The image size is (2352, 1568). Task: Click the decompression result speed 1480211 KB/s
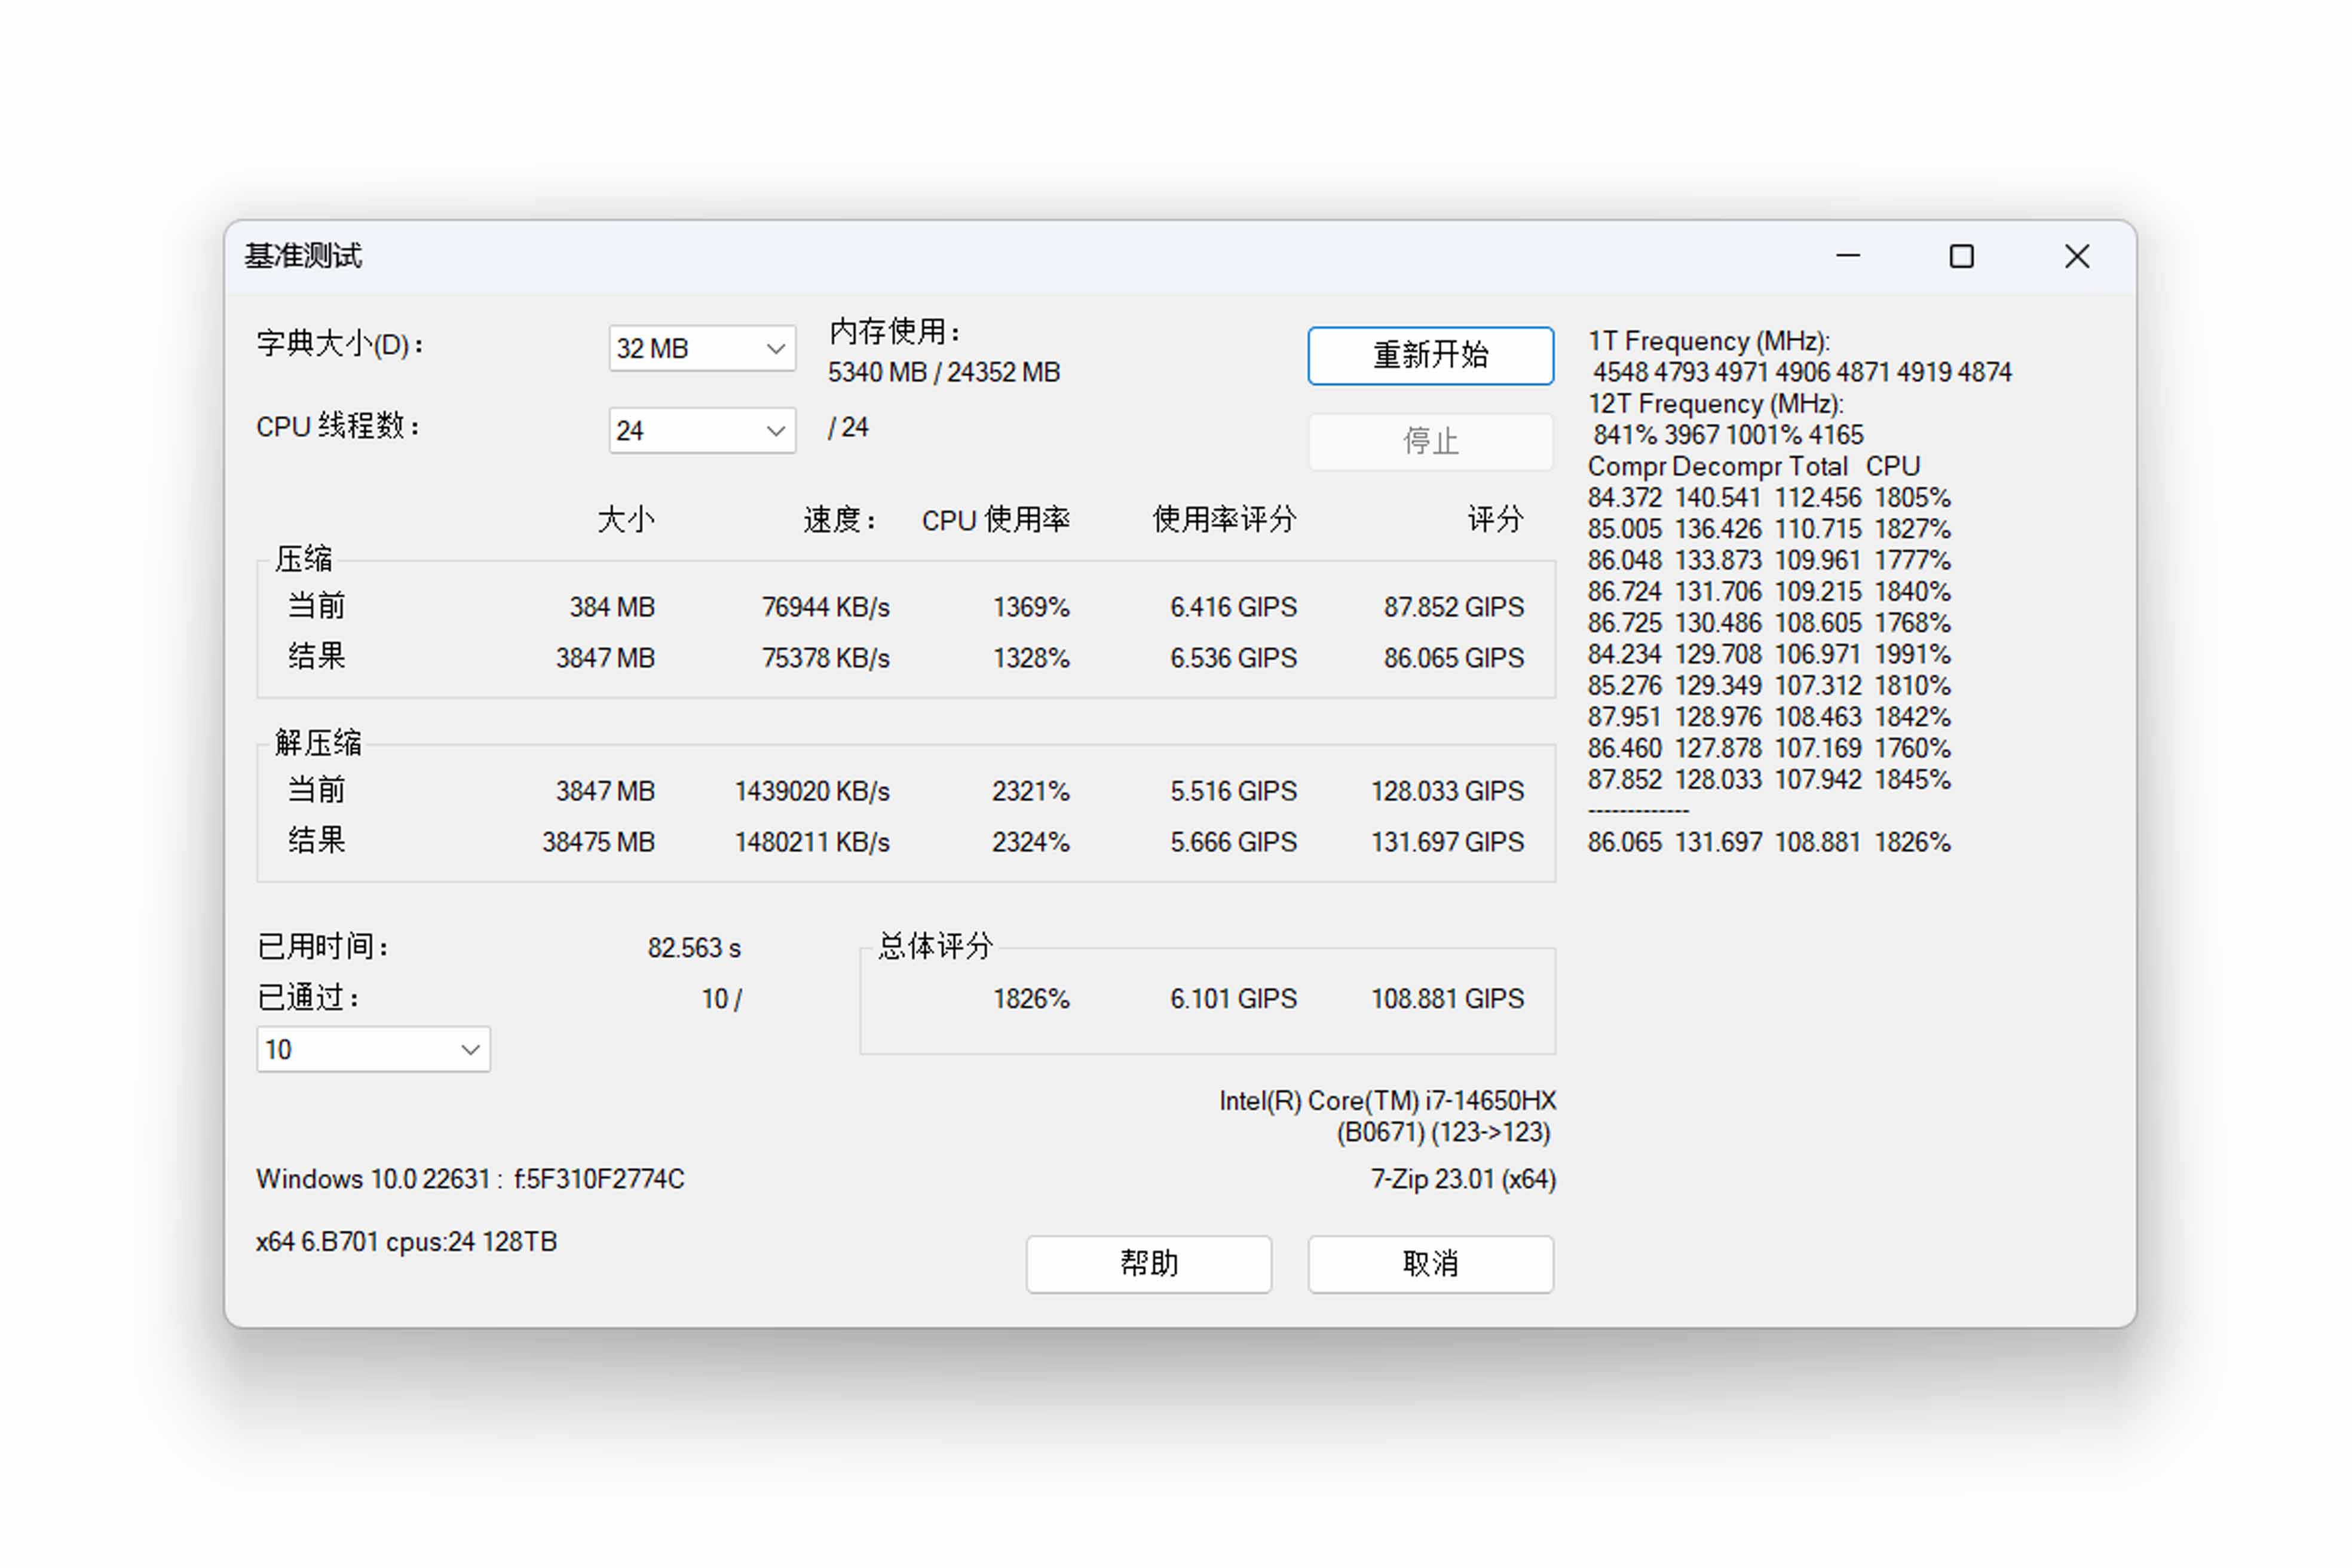811,843
